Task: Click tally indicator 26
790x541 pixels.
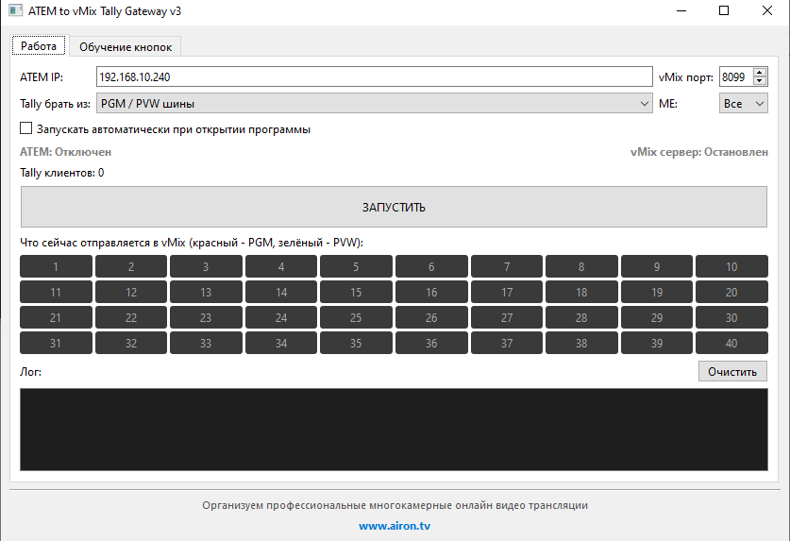Action: (x=431, y=317)
